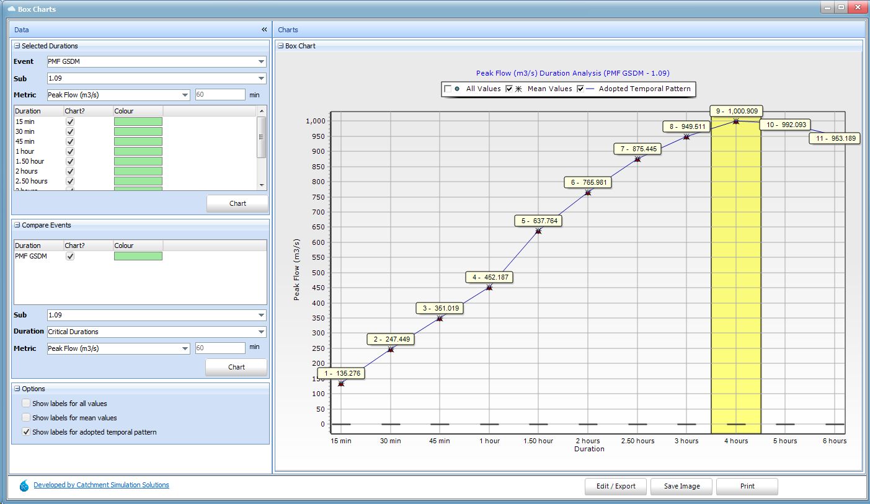Open the Event dropdown showing PMF GSDM
The image size is (870, 504).
pyautogui.click(x=260, y=62)
